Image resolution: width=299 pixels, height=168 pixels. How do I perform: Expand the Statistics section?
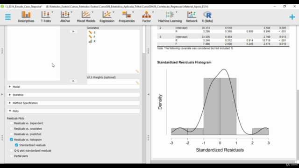tap(73, 95)
